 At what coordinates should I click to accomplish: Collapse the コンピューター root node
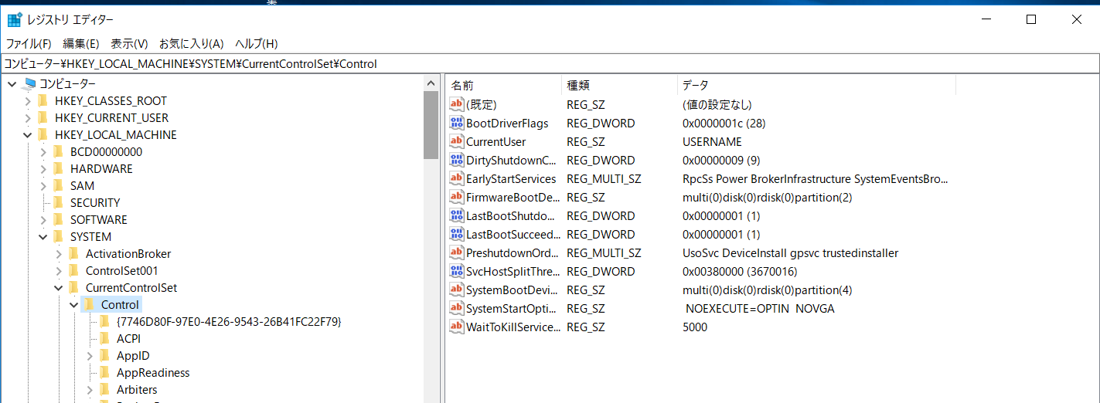[12, 84]
